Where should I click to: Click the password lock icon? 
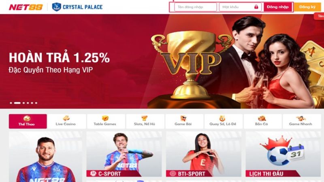[256, 7]
